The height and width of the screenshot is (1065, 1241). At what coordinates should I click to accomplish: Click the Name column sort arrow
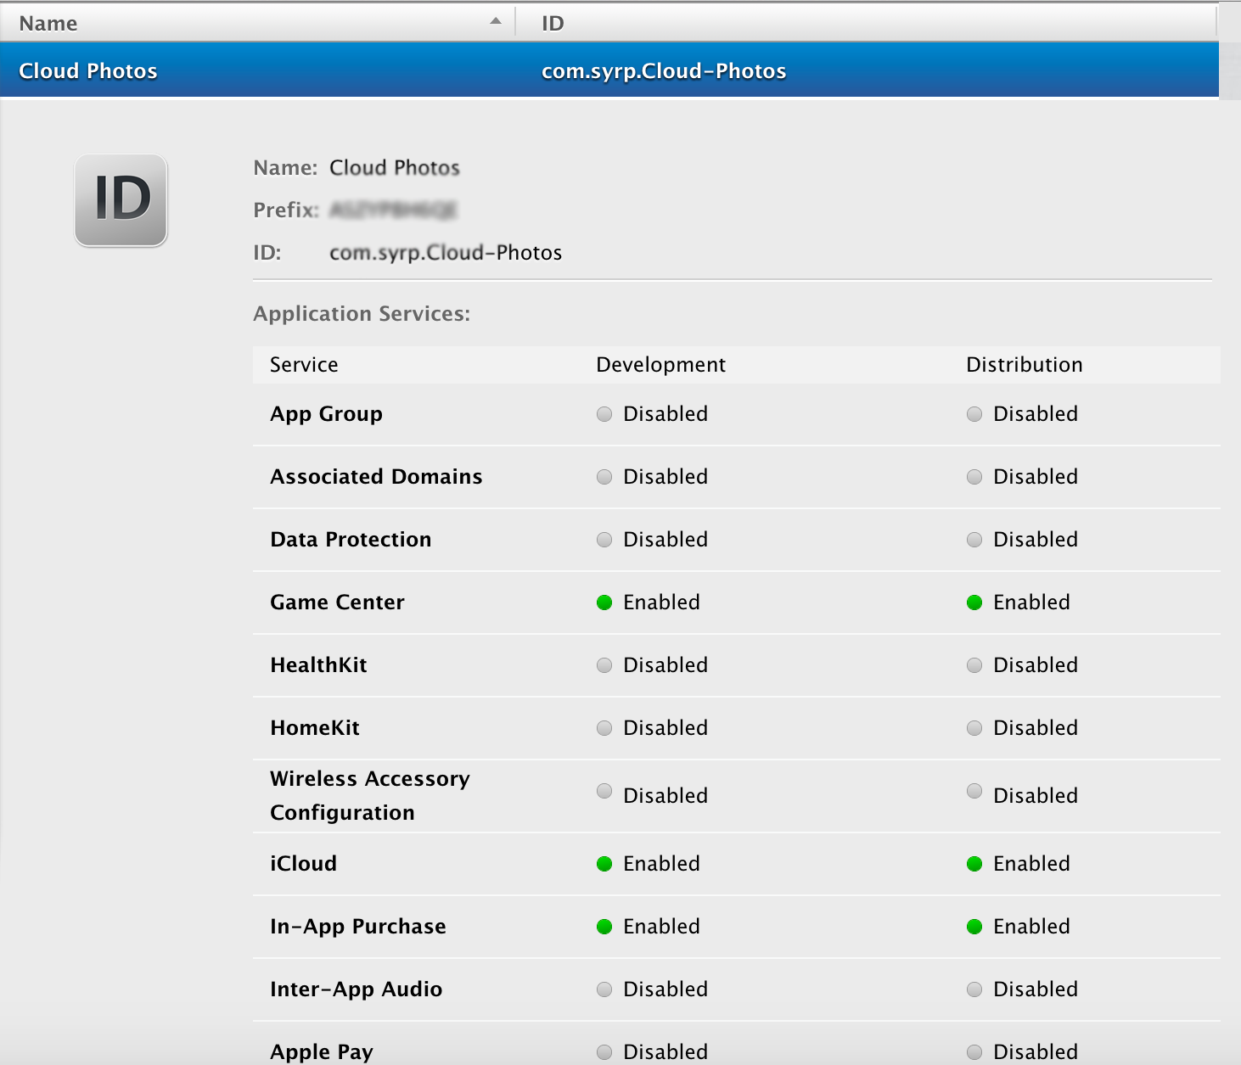pyautogui.click(x=496, y=21)
